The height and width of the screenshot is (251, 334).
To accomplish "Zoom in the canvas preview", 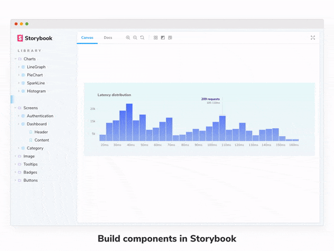I will (x=128, y=37).
